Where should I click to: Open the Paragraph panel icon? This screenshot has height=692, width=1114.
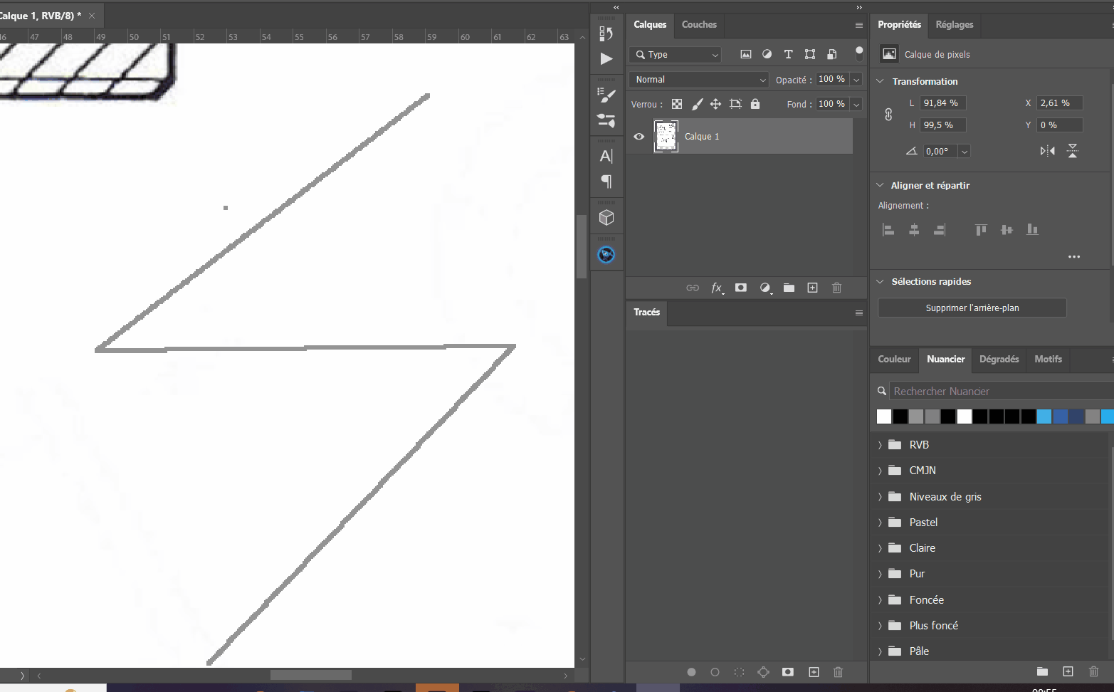(606, 182)
